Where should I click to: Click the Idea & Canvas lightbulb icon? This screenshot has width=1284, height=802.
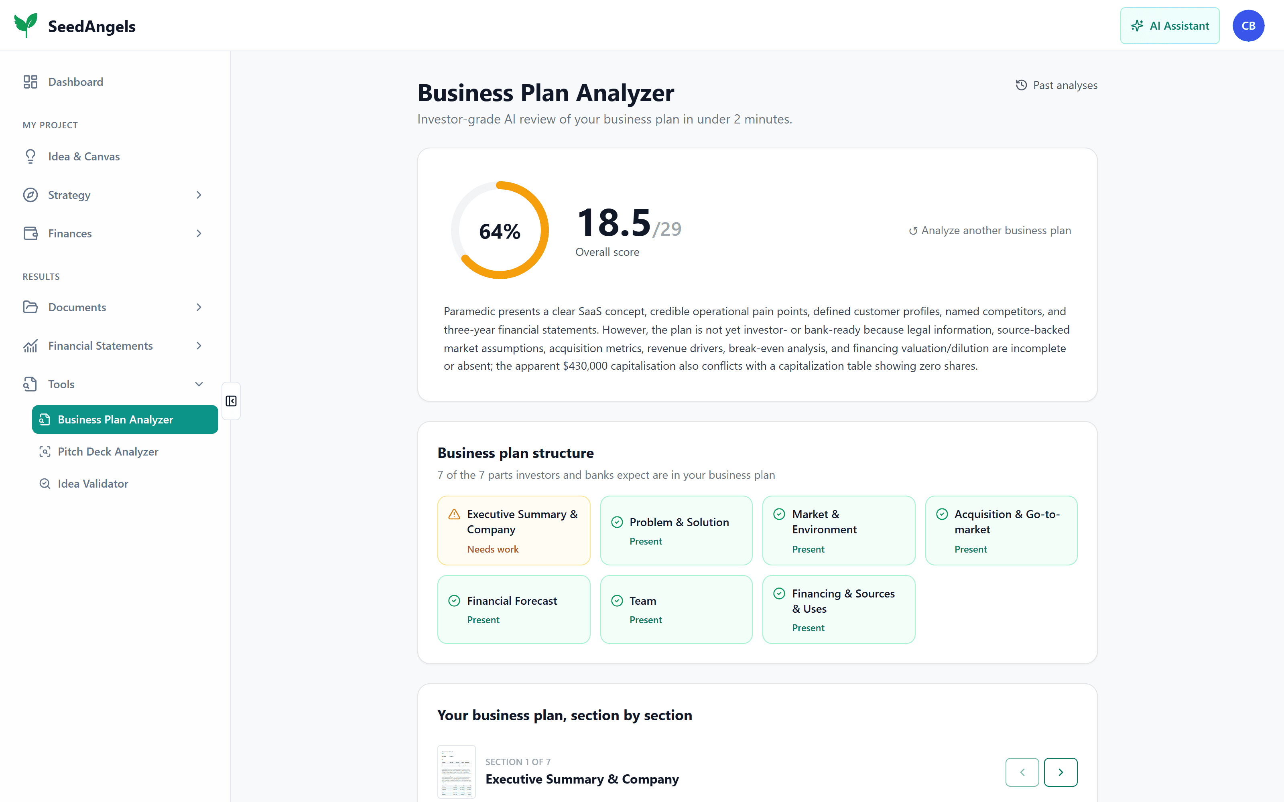[30, 156]
